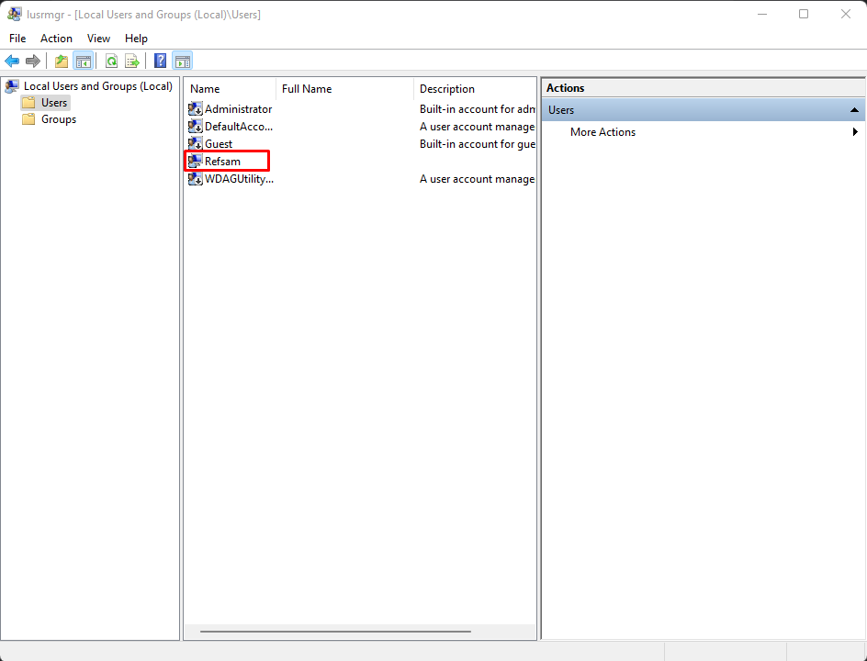Click the Forward navigation arrow

[x=34, y=61]
